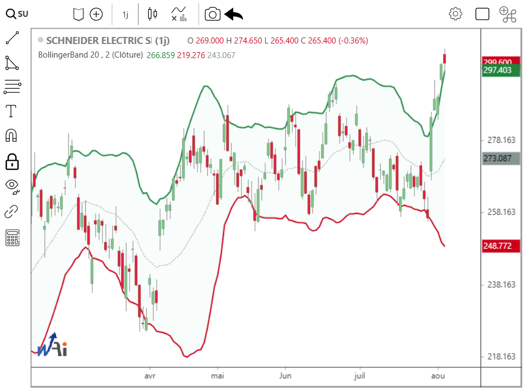
Task: Click the closing value 265.400 (-0.36%)
Action: (x=338, y=41)
